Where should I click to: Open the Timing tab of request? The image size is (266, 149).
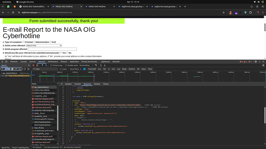click(x=106, y=84)
